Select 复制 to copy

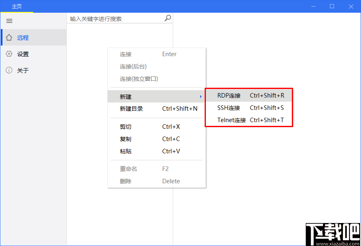(126, 139)
